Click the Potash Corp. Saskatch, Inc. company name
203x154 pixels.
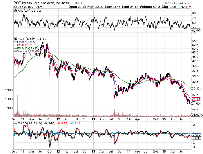pyautogui.click(x=41, y=3)
